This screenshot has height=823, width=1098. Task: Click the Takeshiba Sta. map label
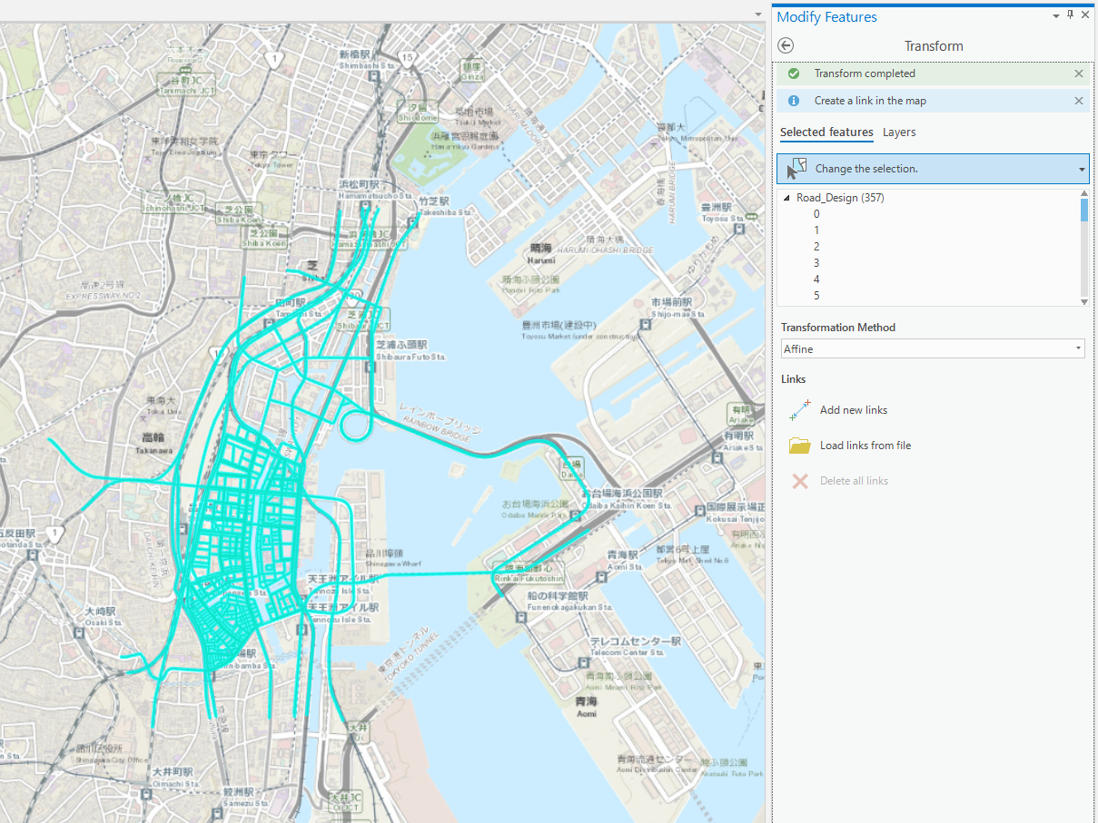(x=446, y=212)
